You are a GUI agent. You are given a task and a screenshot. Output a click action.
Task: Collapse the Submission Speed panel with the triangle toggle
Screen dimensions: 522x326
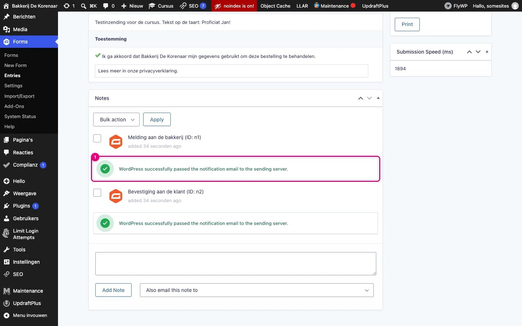click(487, 52)
